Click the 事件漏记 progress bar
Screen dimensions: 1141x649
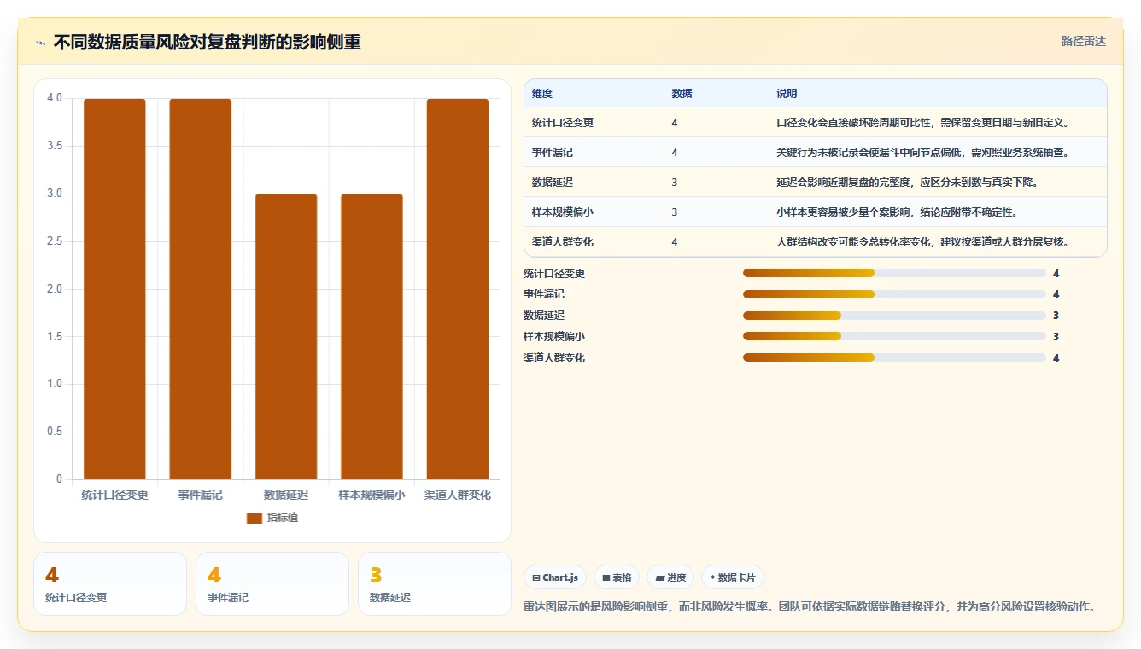pyautogui.click(x=894, y=294)
